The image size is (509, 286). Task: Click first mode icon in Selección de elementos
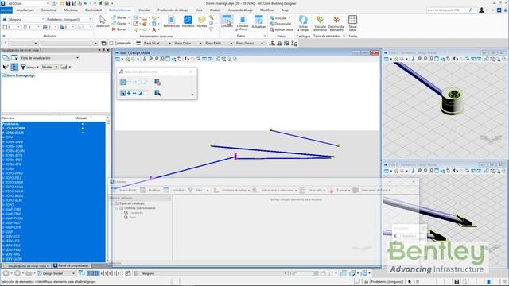pyautogui.click(x=123, y=82)
